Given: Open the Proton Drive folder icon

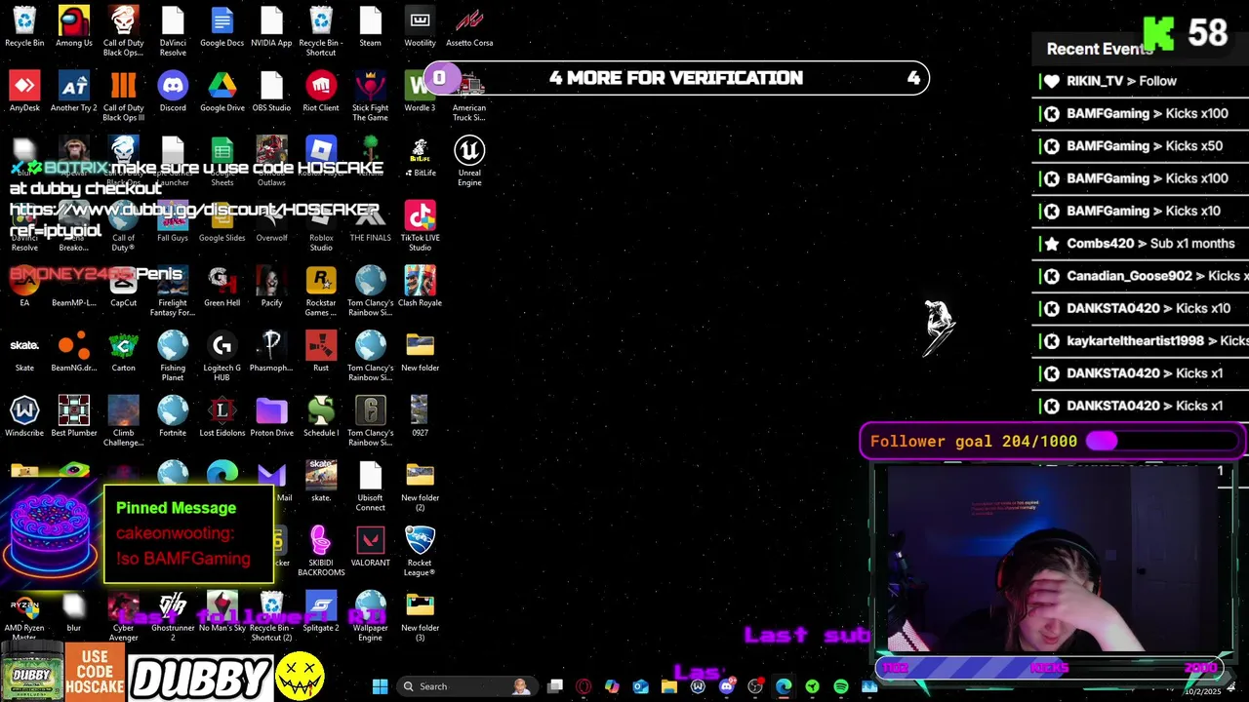Looking at the screenshot, I should point(271,416).
